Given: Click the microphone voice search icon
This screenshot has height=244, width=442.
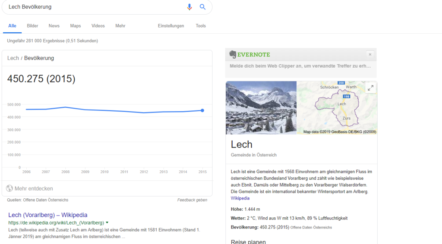Looking at the screenshot, I should [189, 7].
